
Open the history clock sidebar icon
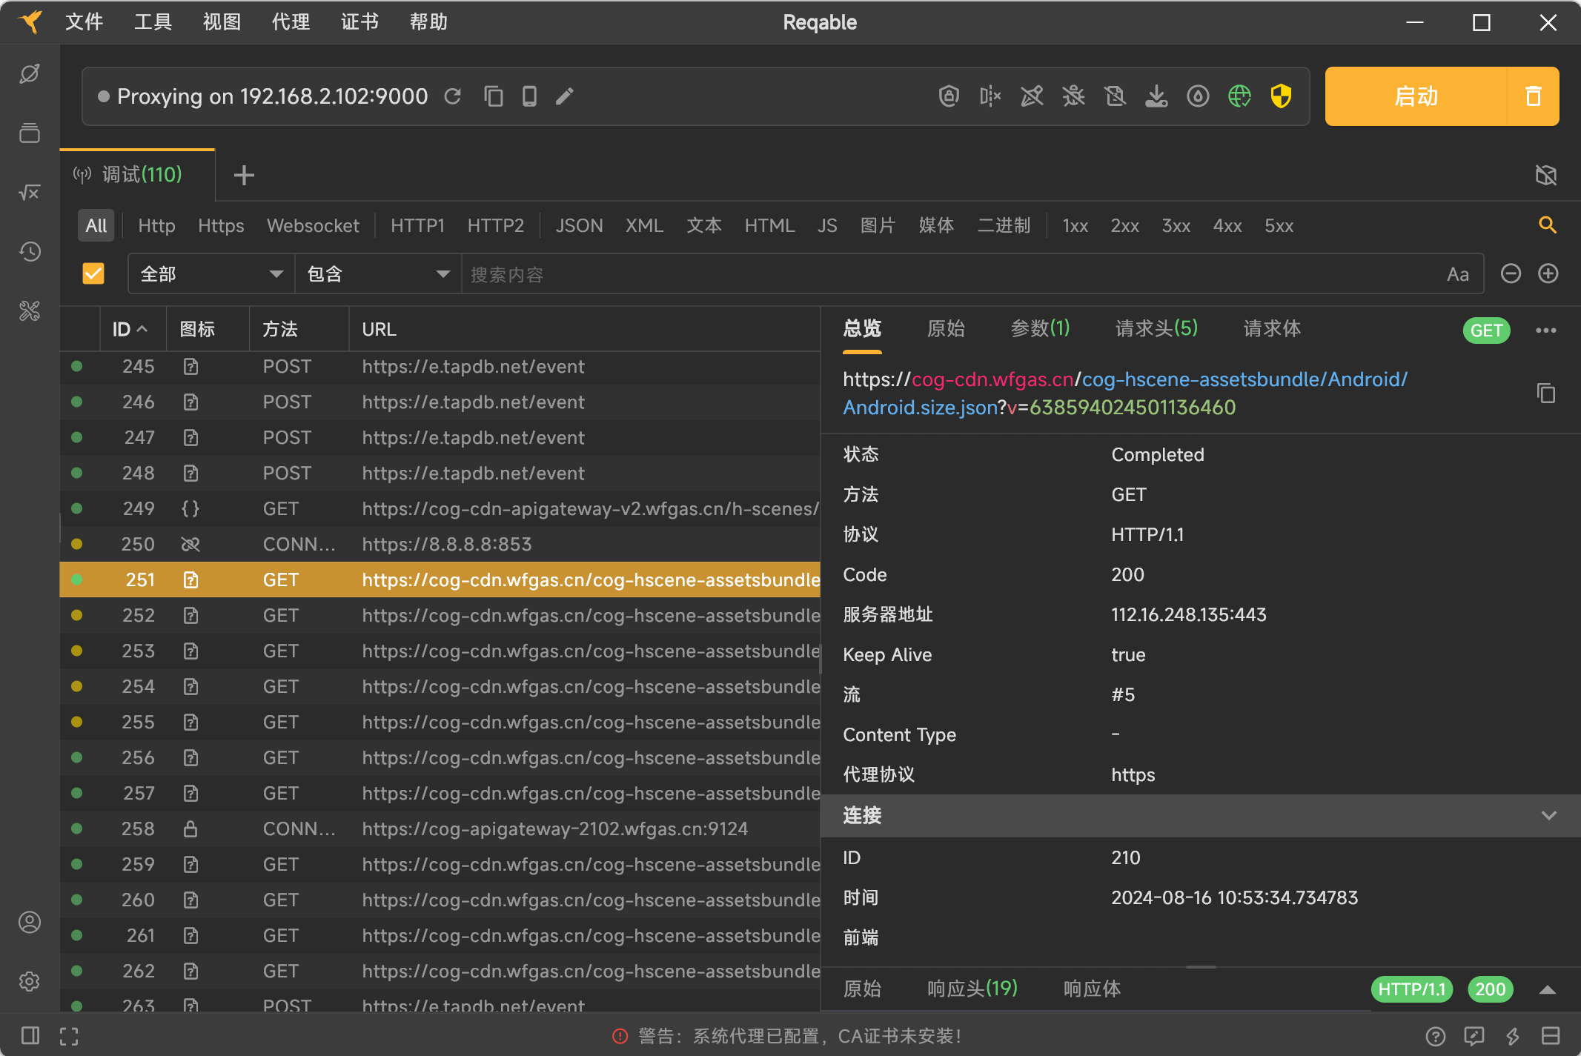[30, 252]
